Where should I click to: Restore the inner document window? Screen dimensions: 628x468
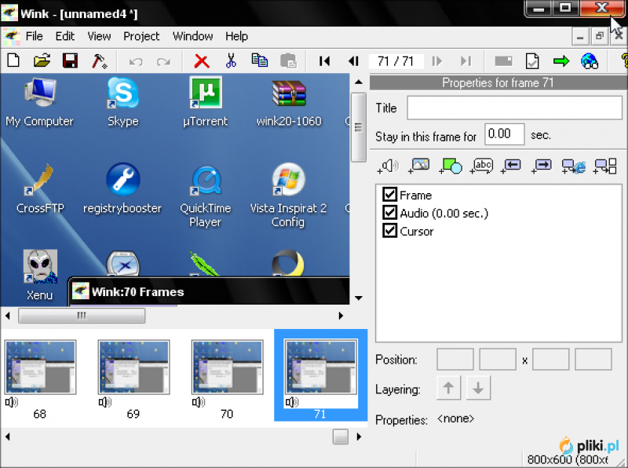(600, 37)
